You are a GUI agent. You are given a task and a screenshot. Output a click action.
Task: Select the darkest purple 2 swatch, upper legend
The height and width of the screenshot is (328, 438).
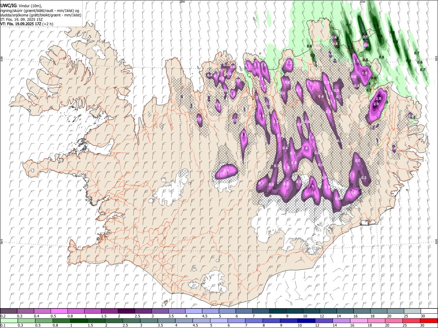(x=126, y=311)
